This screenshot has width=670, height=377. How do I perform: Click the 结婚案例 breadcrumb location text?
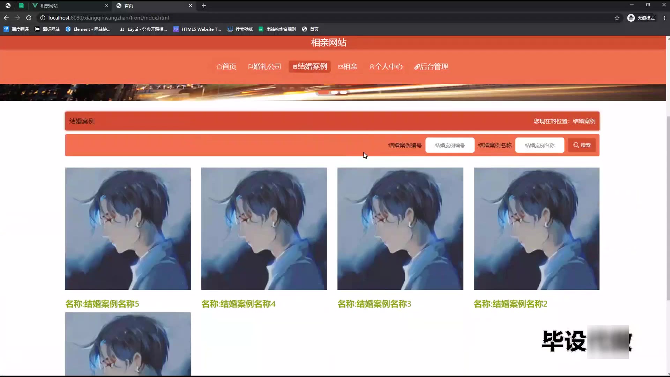[x=584, y=121]
